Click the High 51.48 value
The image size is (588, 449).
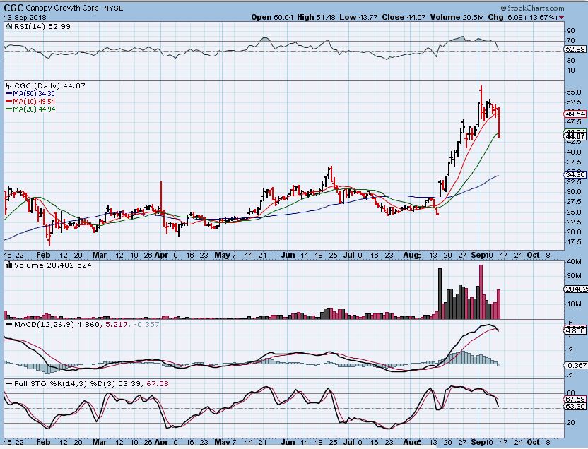tap(316, 17)
